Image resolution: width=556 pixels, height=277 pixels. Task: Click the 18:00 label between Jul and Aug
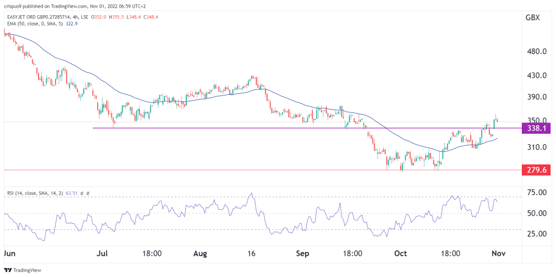pyautogui.click(x=153, y=254)
